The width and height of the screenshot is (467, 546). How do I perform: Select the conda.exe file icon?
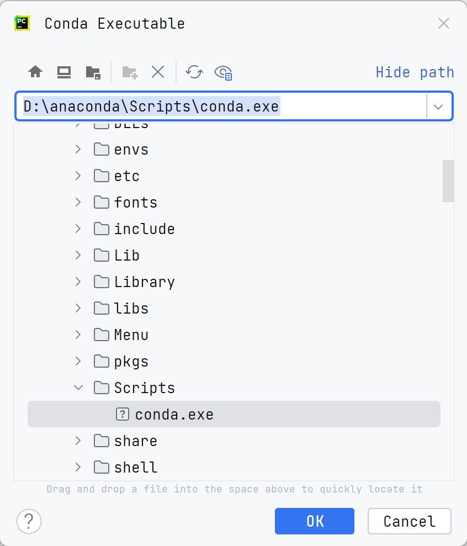pos(122,415)
